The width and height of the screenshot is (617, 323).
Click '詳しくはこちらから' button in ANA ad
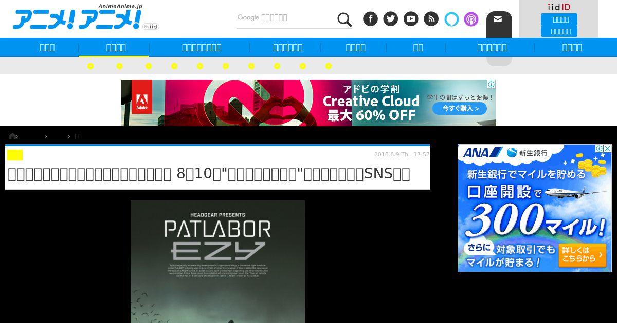(x=582, y=254)
